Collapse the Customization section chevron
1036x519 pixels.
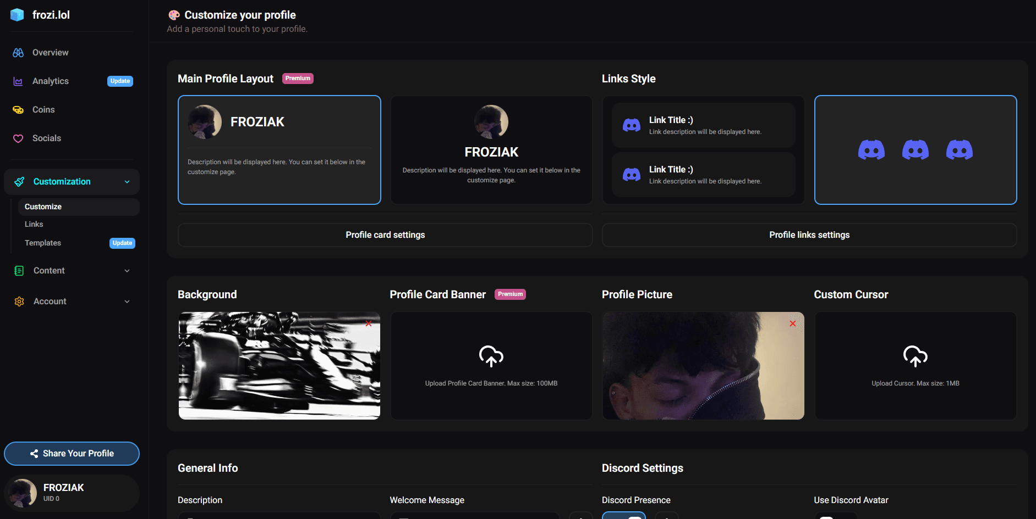coord(127,181)
